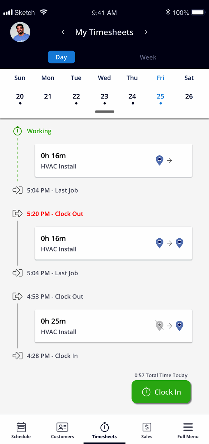Open the Schedule calendar icon
209x444 pixels.
click(21, 427)
